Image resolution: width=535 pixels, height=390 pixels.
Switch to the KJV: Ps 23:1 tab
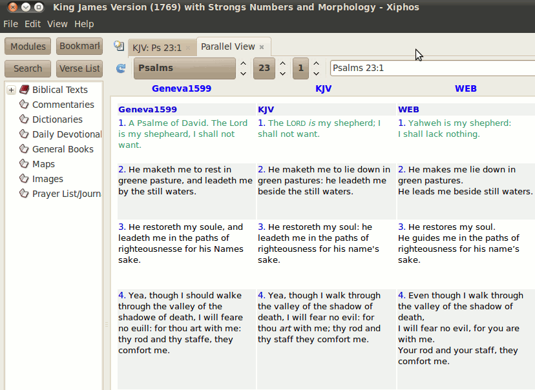coord(157,48)
